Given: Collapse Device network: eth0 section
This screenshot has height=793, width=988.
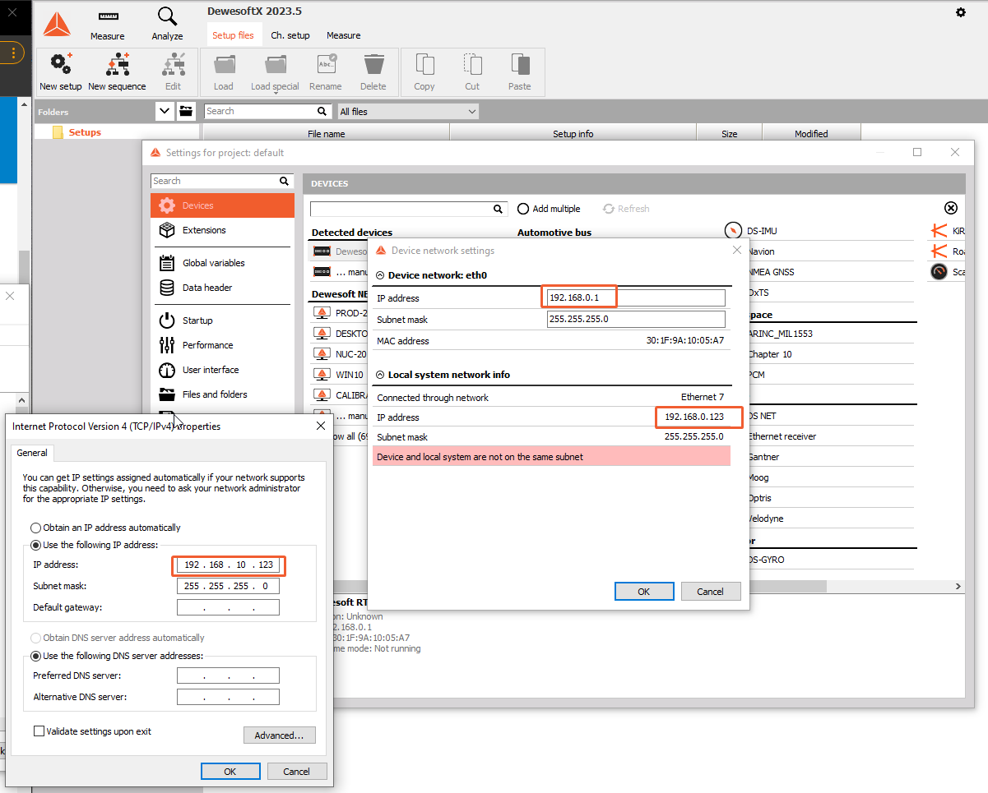Looking at the screenshot, I should [380, 275].
